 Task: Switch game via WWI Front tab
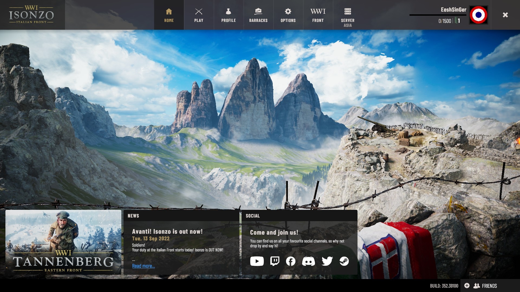(318, 15)
